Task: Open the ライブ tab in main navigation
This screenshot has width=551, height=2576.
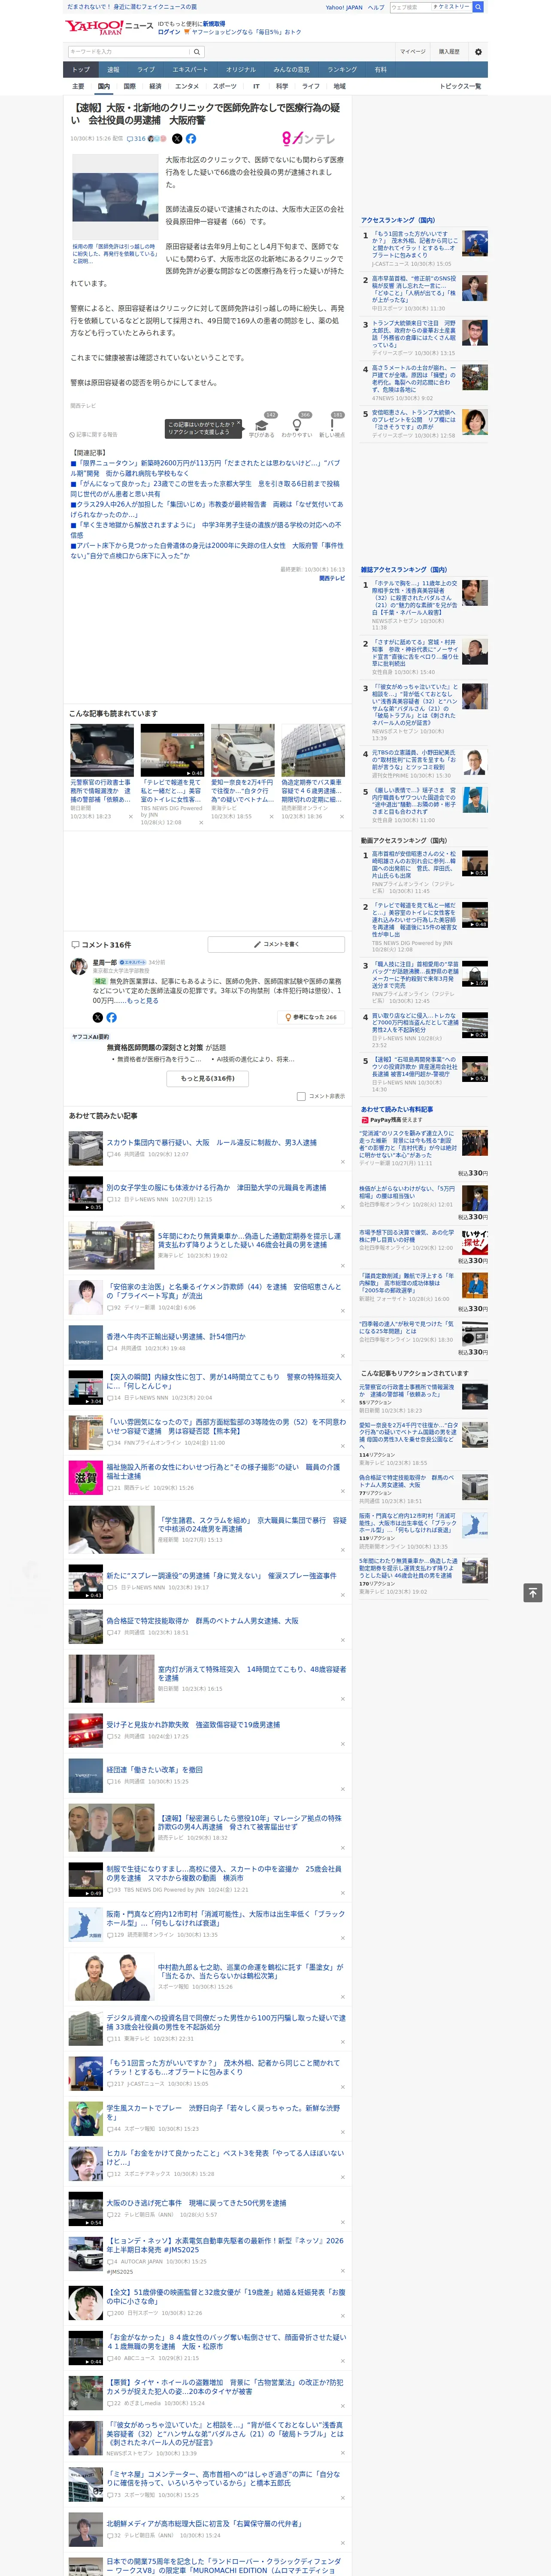Action: [146, 70]
